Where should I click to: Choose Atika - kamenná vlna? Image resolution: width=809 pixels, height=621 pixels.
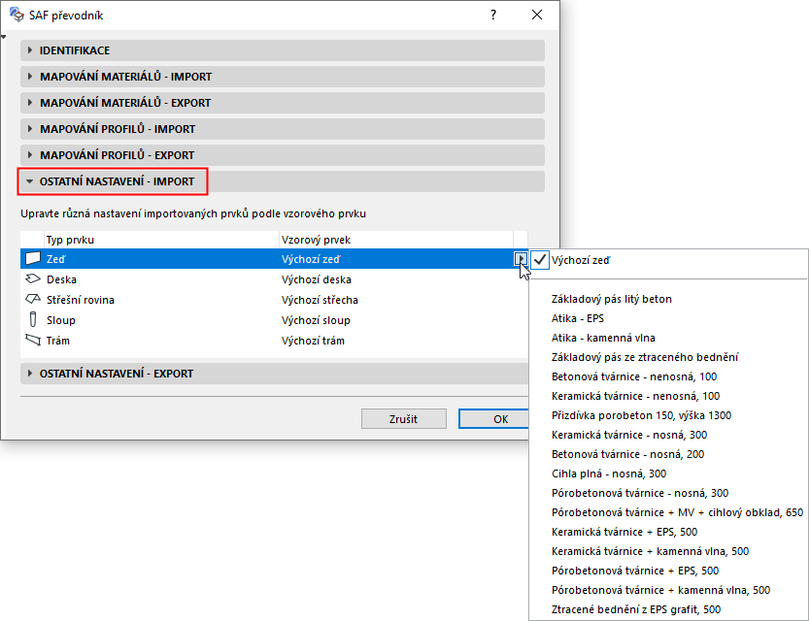point(603,338)
